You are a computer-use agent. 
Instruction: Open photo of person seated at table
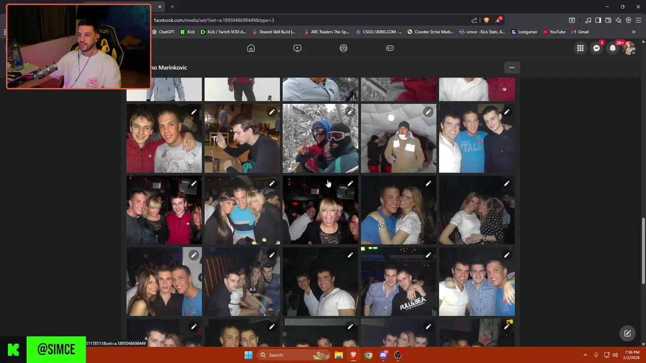click(242, 139)
